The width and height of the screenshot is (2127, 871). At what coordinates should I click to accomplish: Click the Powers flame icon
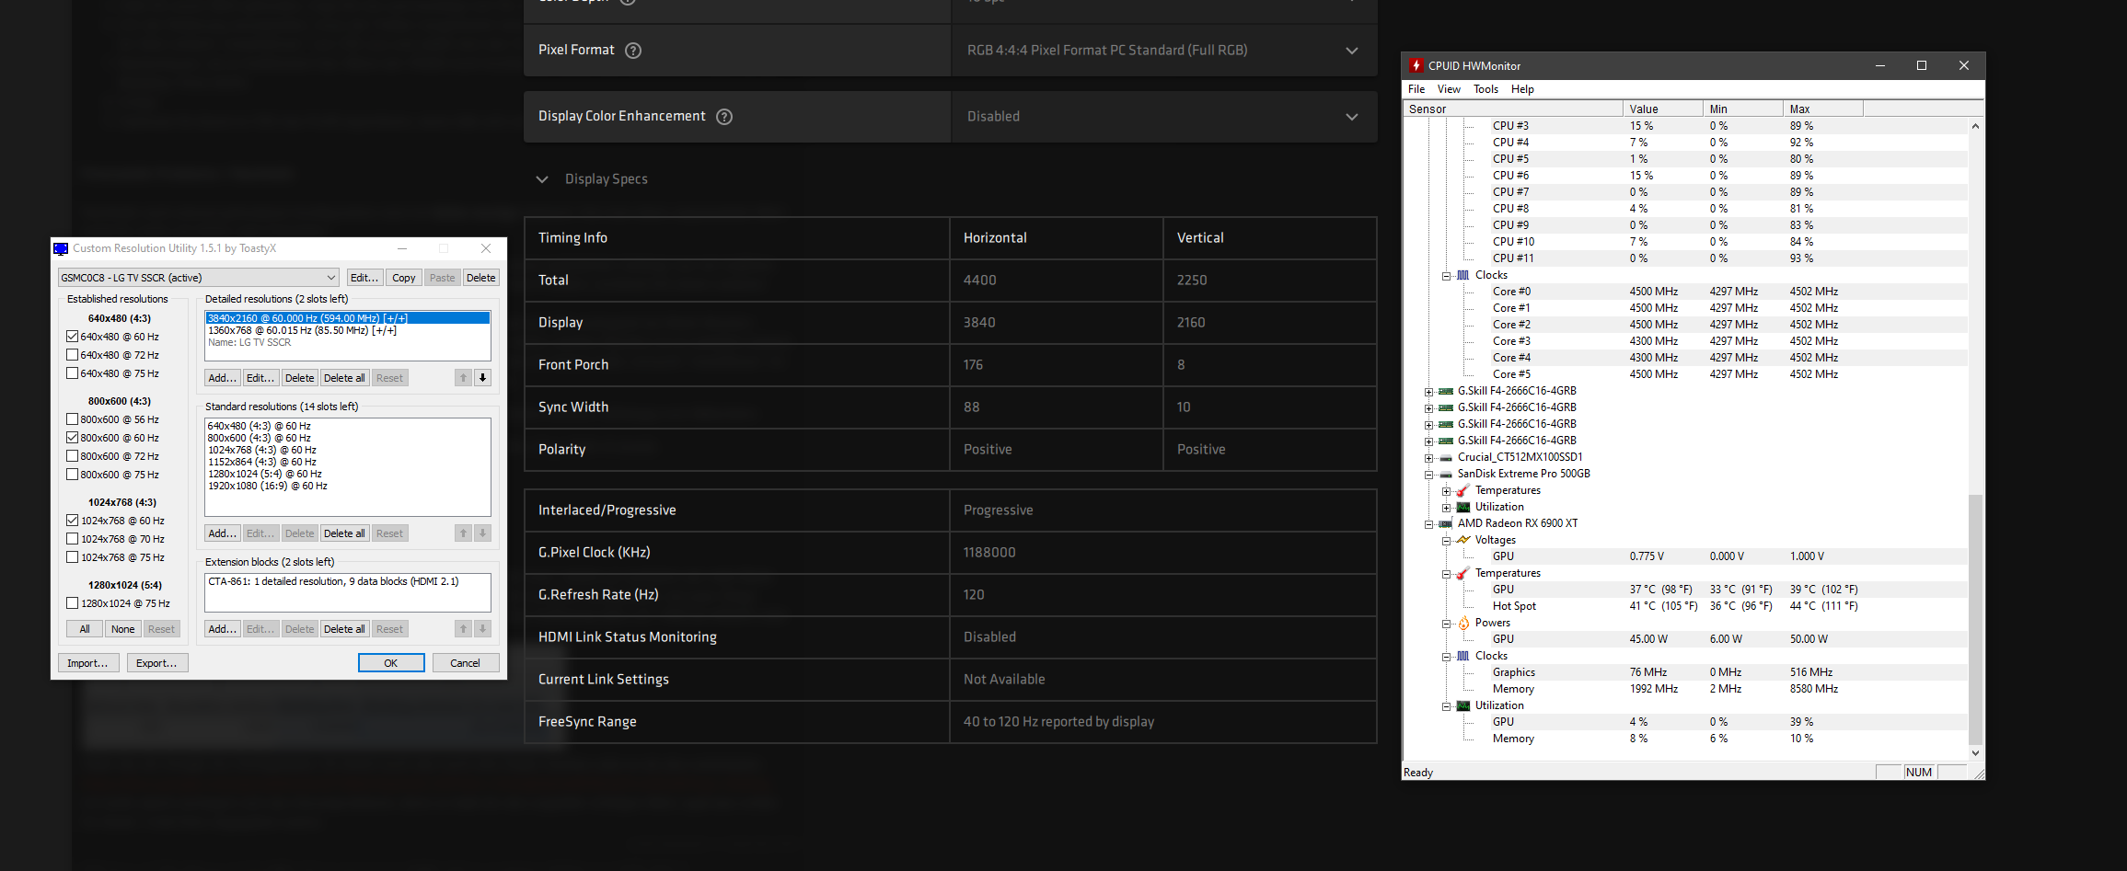(x=1463, y=623)
